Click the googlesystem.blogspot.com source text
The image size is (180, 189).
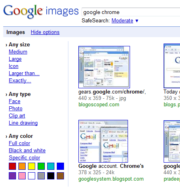(x=111, y=179)
